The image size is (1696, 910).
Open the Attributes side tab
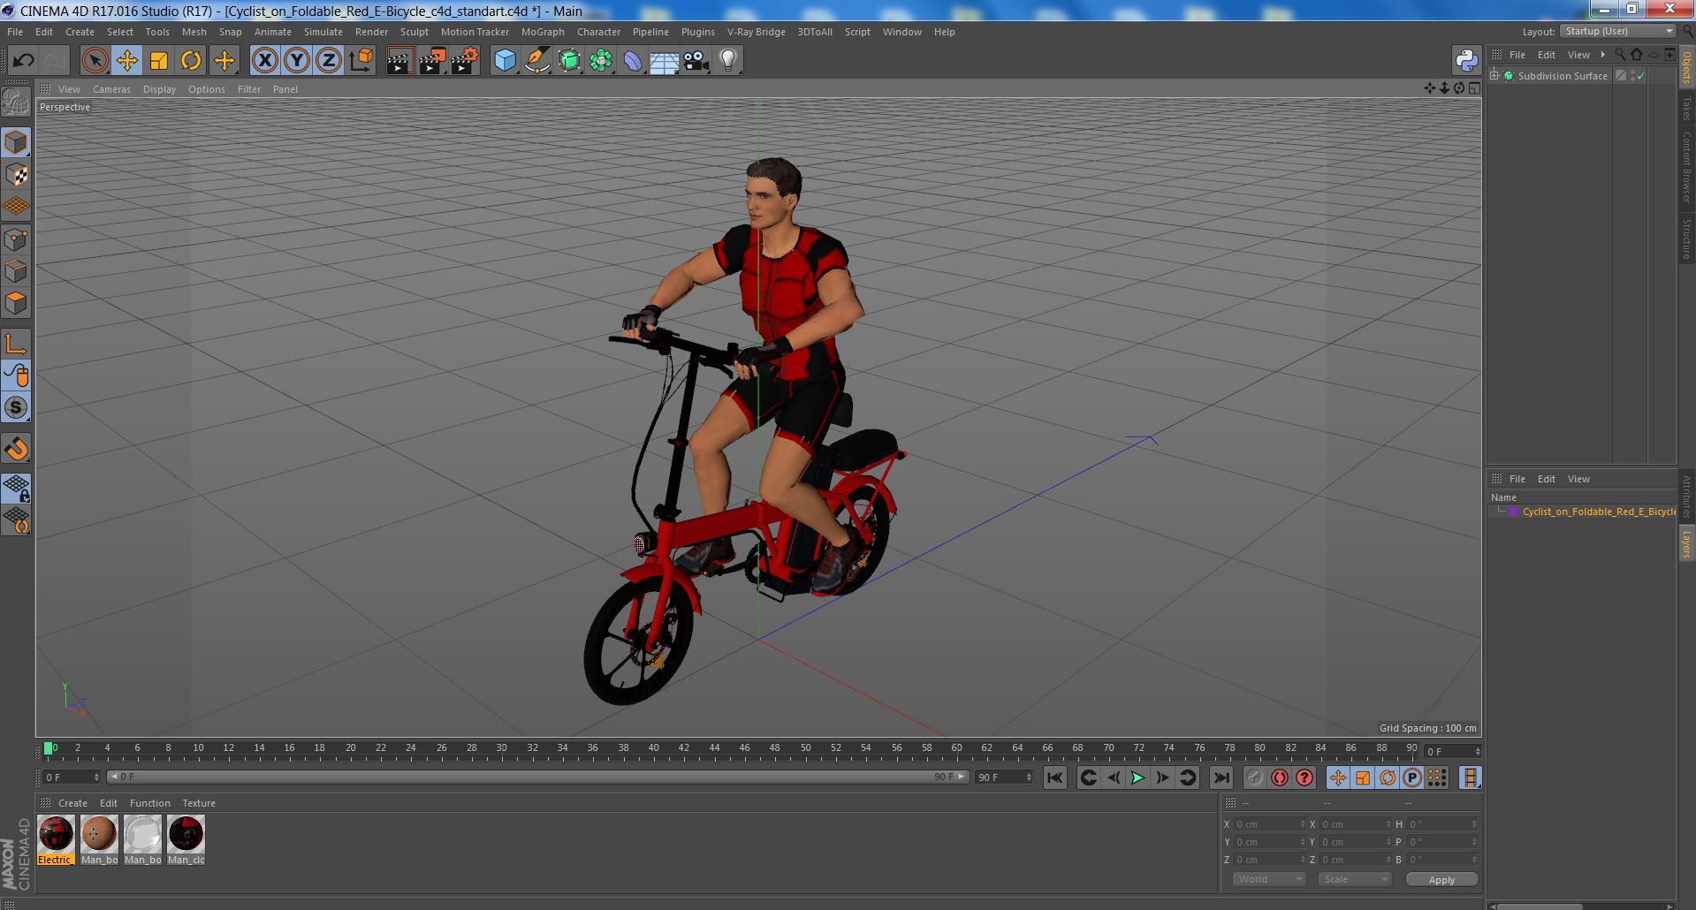coord(1687,497)
